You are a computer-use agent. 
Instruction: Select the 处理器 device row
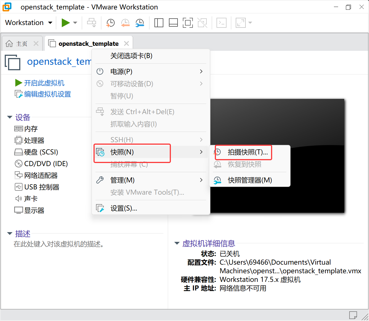(29, 141)
